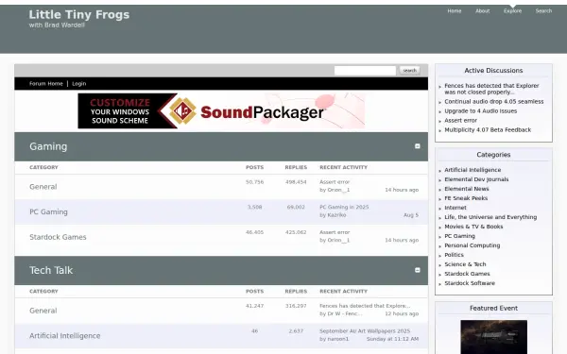Open Tech Talk General category
The height and width of the screenshot is (354, 567).
click(43, 311)
